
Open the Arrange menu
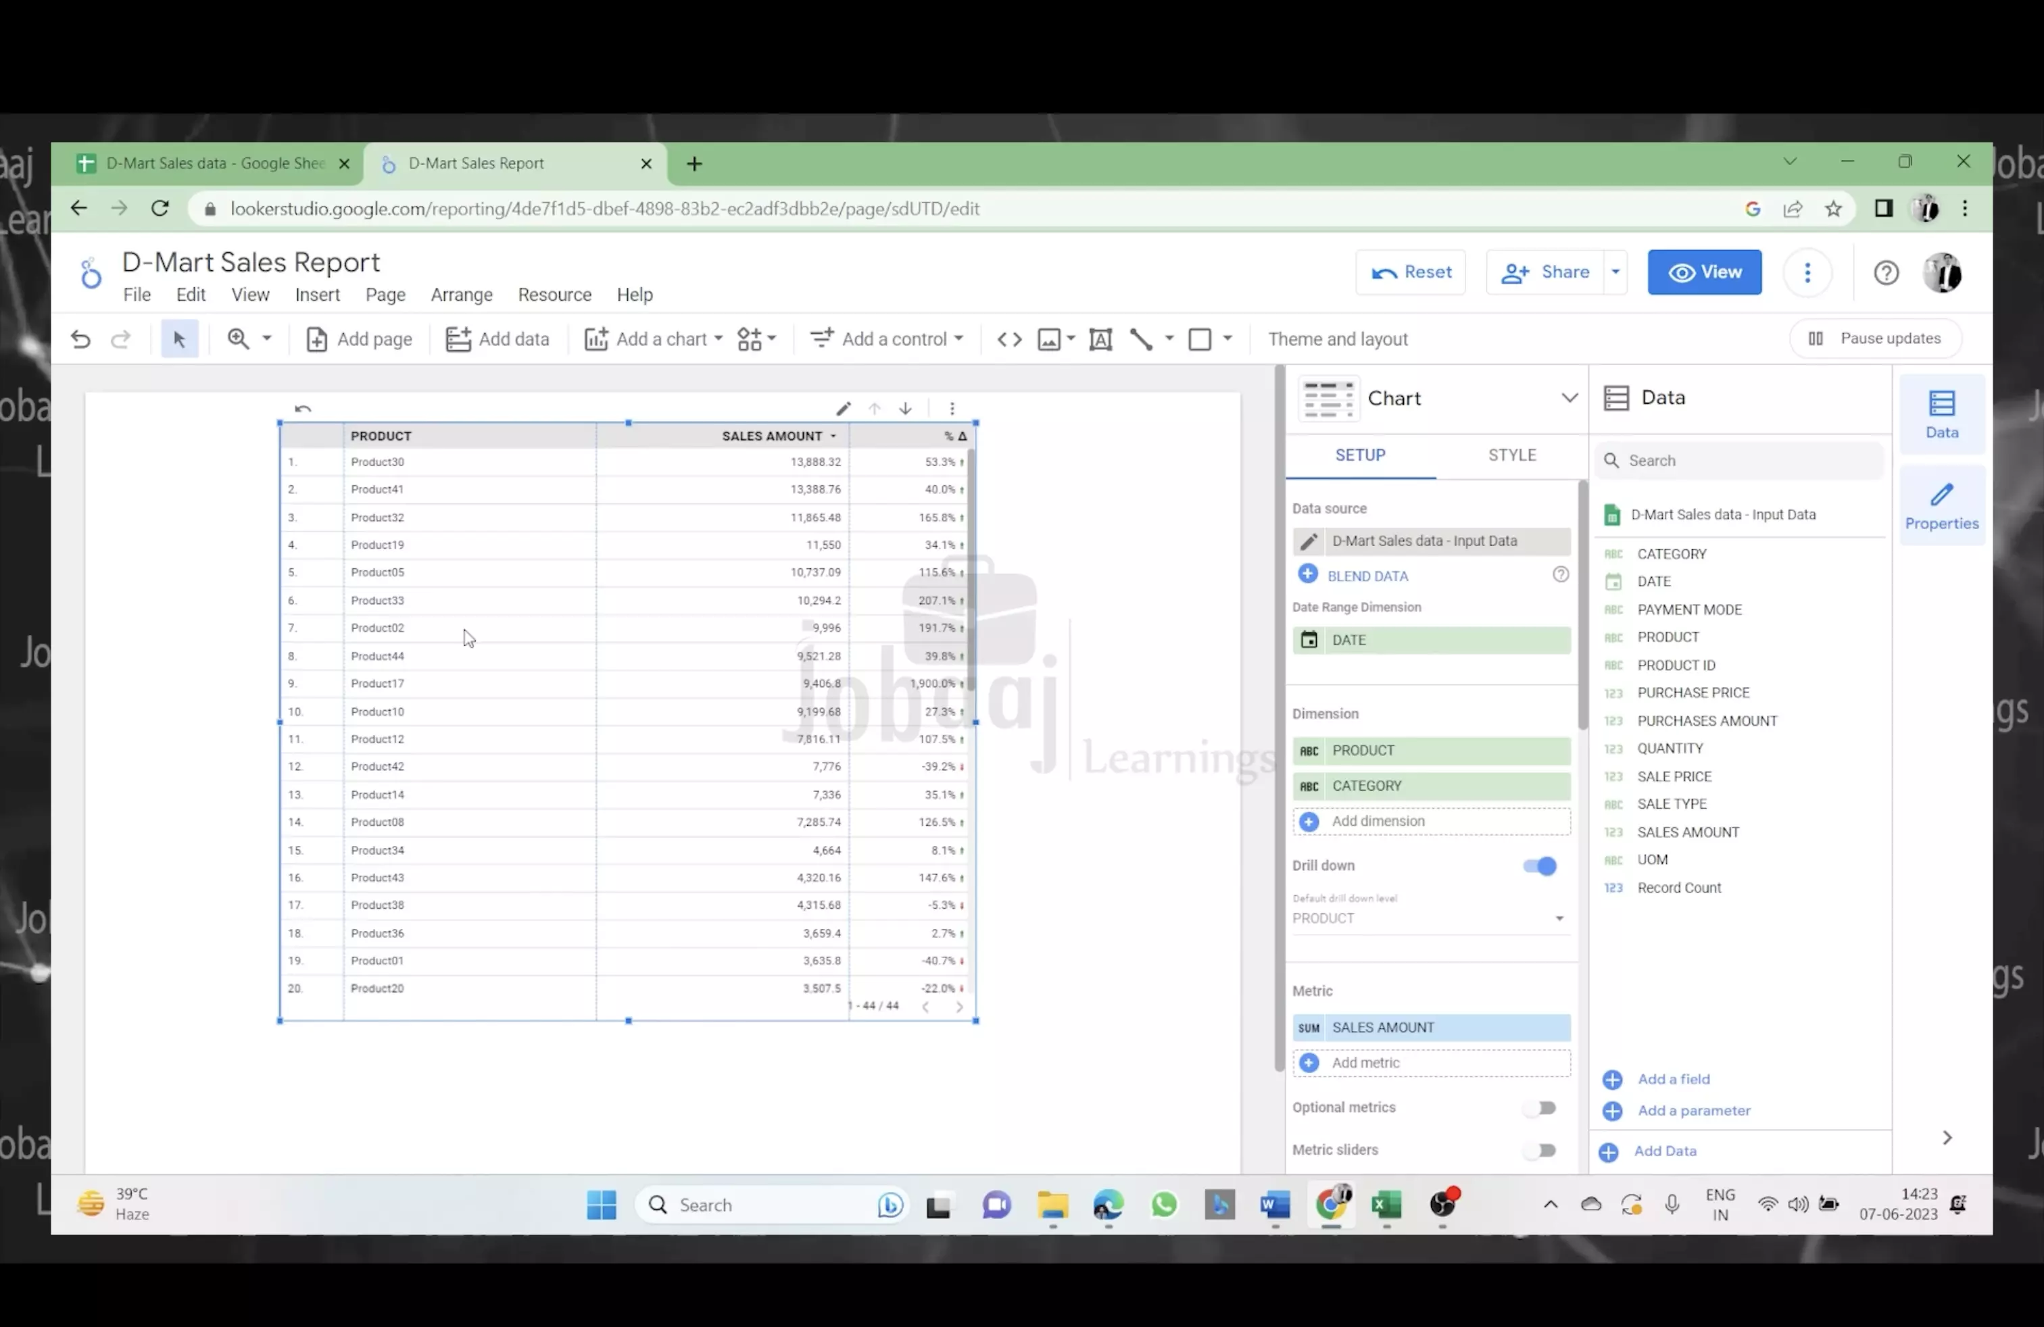point(461,295)
